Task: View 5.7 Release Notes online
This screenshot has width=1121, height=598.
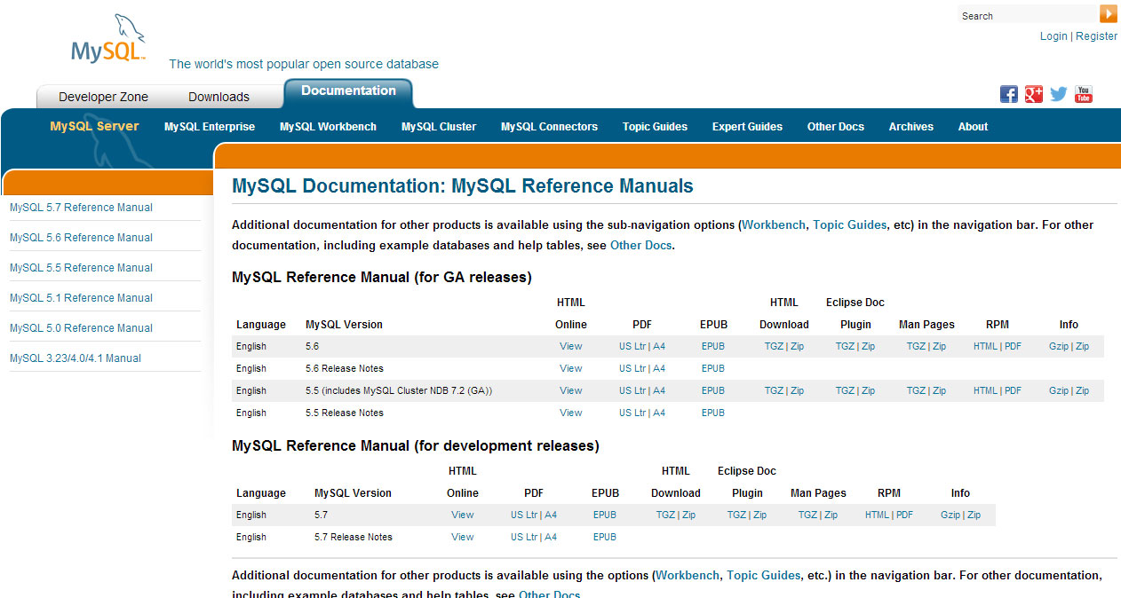Action: click(x=463, y=537)
